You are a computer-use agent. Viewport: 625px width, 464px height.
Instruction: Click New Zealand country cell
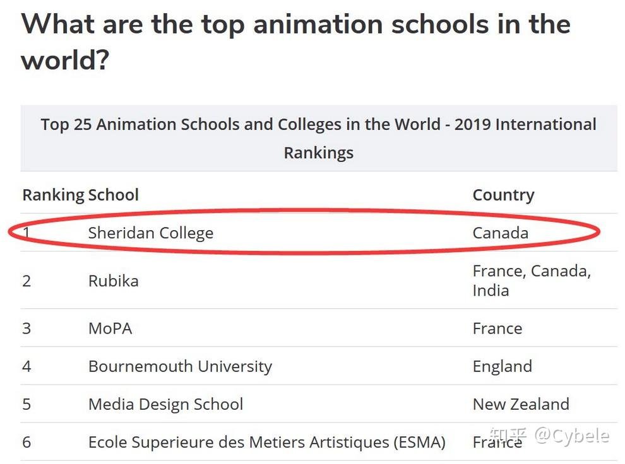(x=521, y=404)
